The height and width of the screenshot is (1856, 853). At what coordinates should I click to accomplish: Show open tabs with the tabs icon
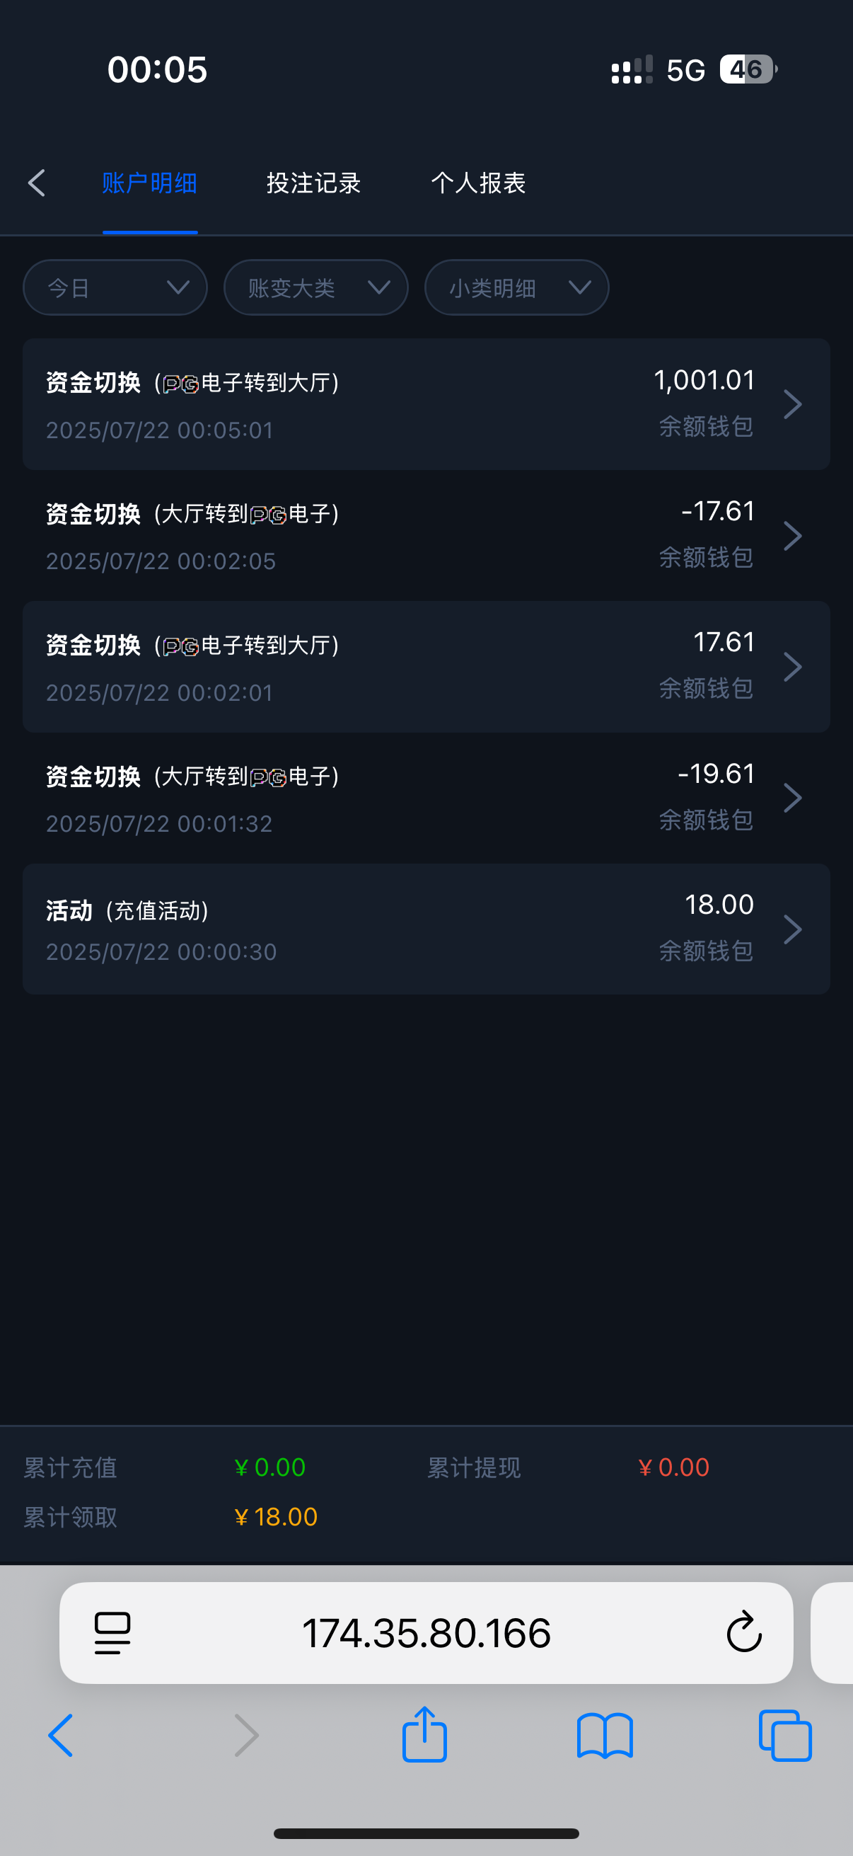(x=784, y=1735)
